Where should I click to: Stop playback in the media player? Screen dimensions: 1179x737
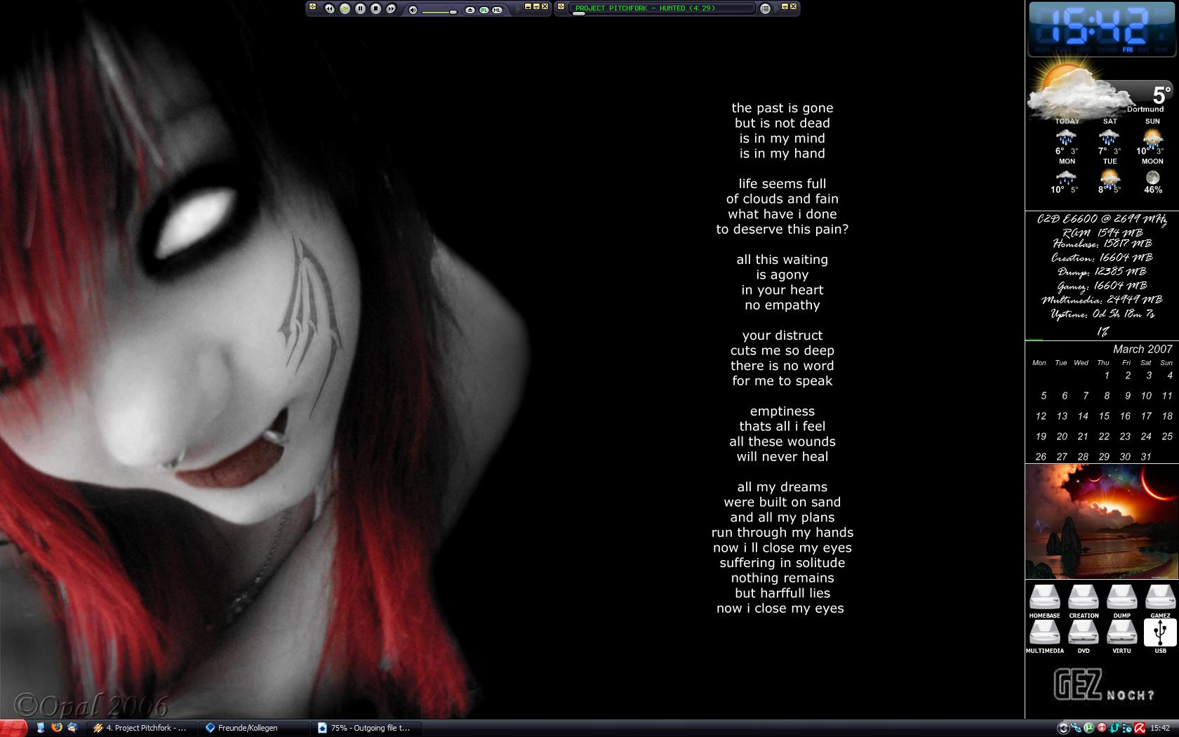pos(375,8)
